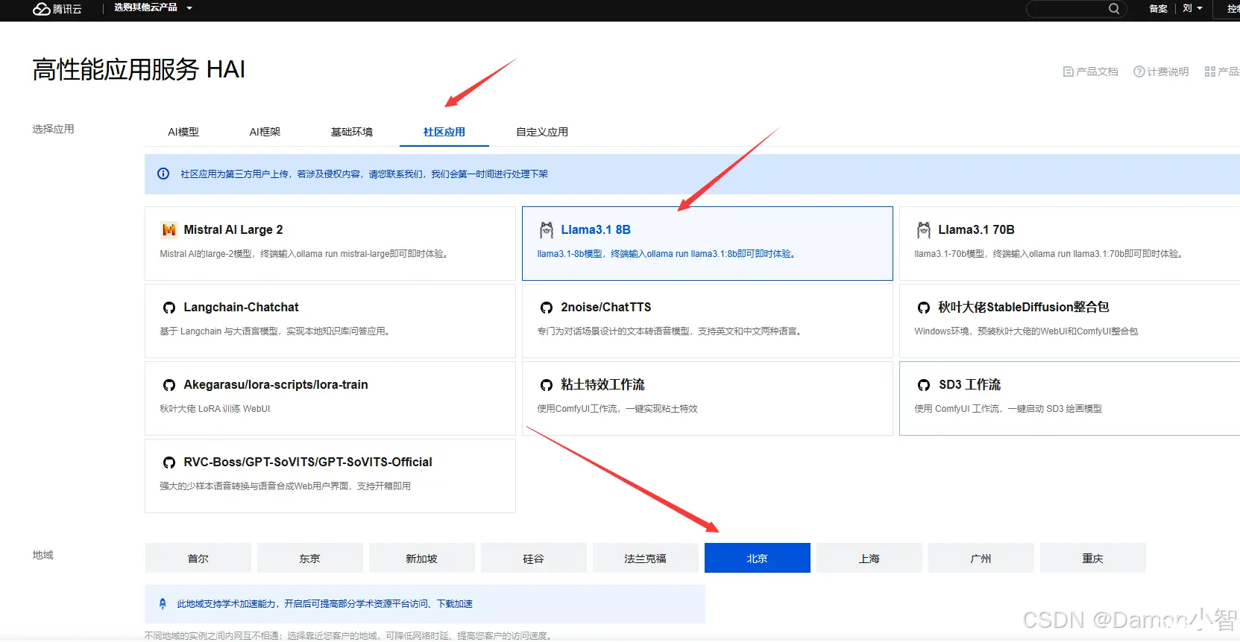This screenshot has width=1240, height=642.
Task: Click the 计费说明 question mark icon
Action: 1139,71
